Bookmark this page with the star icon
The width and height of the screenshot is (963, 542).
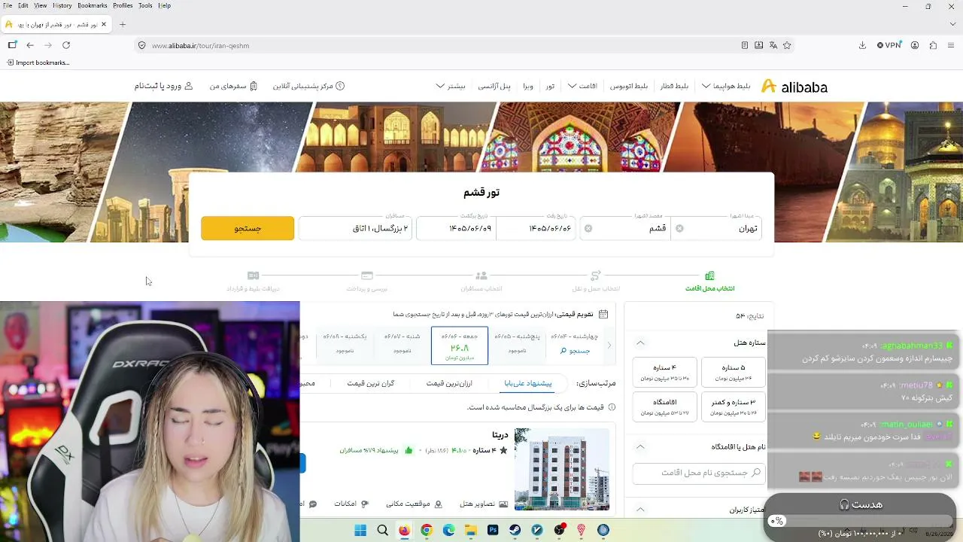[x=787, y=45]
